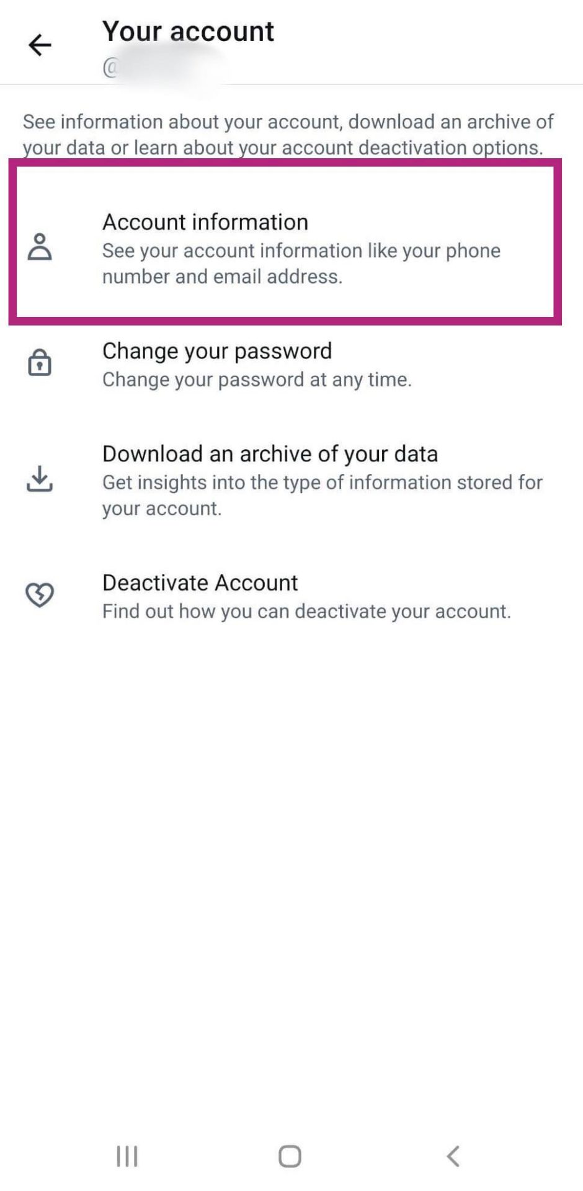This screenshot has height=1191, width=583.
Task: Select the Change your password description text
Action: 257,380
